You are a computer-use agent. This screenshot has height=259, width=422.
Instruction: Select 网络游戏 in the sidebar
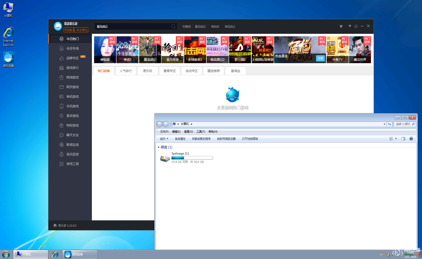70,77
